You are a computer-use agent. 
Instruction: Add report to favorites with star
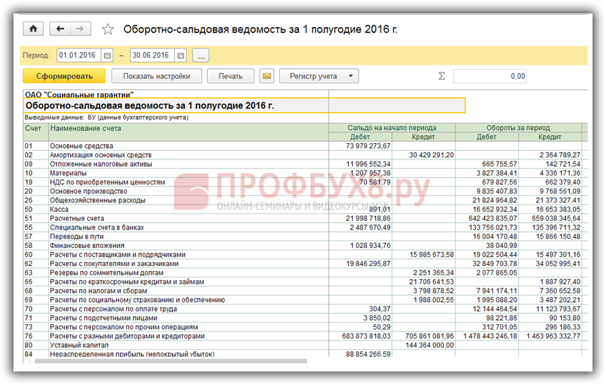click(x=107, y=29)
